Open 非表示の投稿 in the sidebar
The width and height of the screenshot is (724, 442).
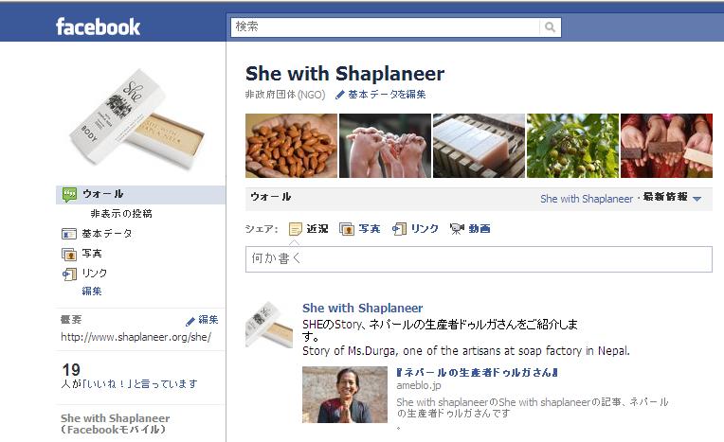click(x=121, y=214)
